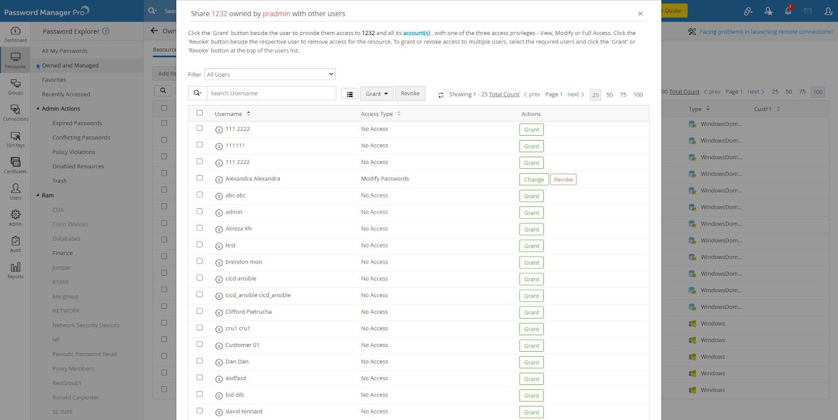Select Owned and Managed in Password Explorer
838x420 pixels.
point(70,66)
